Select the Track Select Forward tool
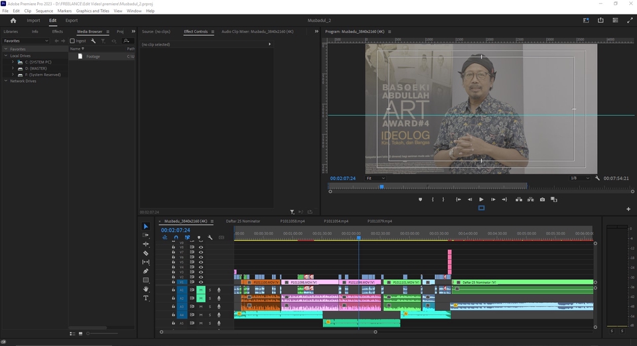 point(146,235)
